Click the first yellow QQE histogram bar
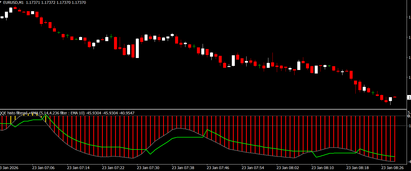Viewport: 411px width, 171px height. (x=11, y=120)
